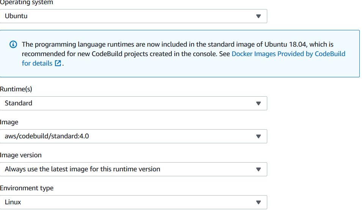Image resolution: width=362 pixels, height=210 pixels.
Task: Select the Ubuntu operating system field
Action: tap(133, 16)
